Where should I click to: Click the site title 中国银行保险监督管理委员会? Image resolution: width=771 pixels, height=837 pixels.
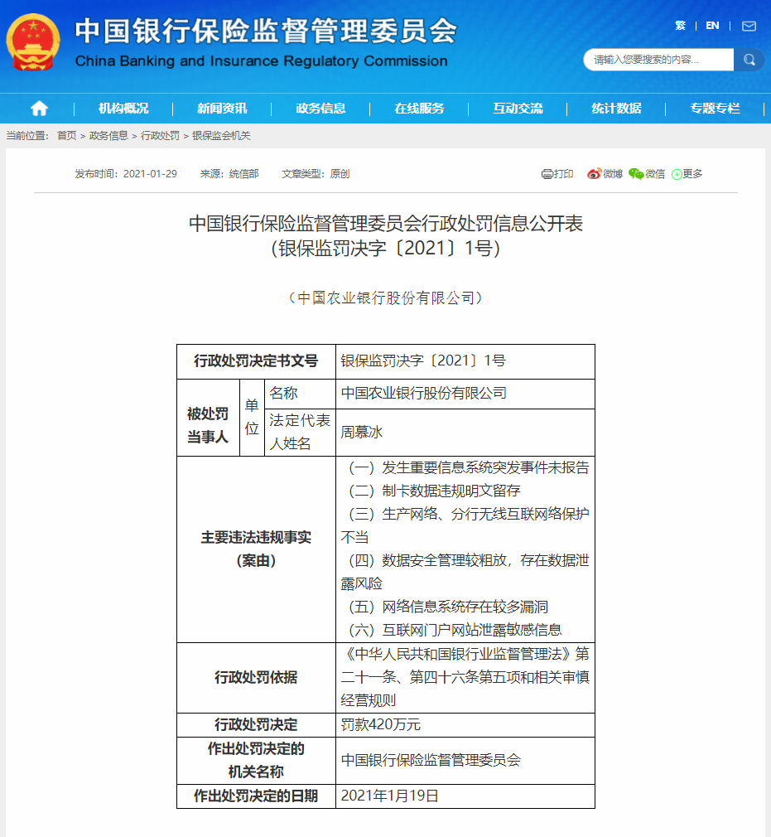[266, 31]
